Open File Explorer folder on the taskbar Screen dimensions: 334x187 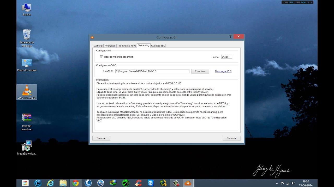[x=63, y=183]
